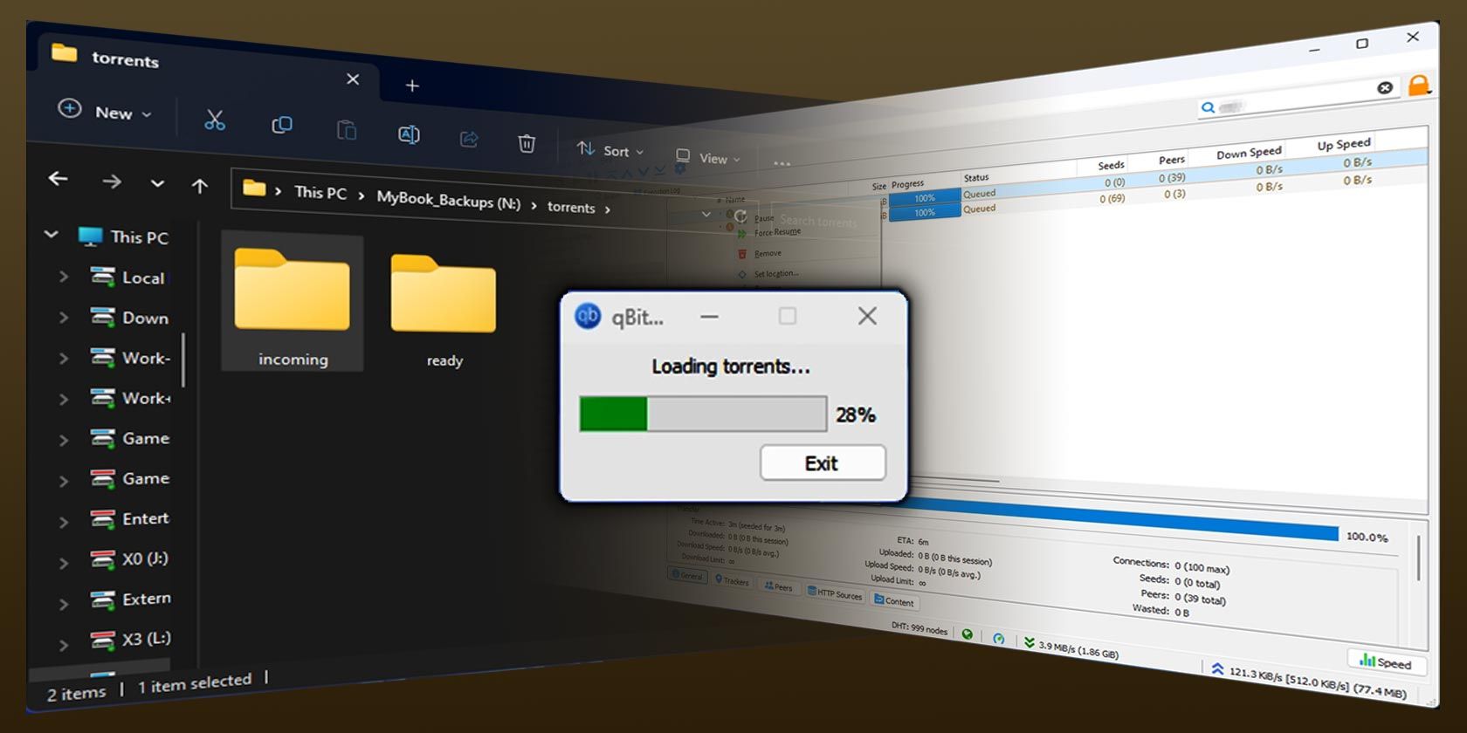Sort torrents by Status column

(976, 177)
